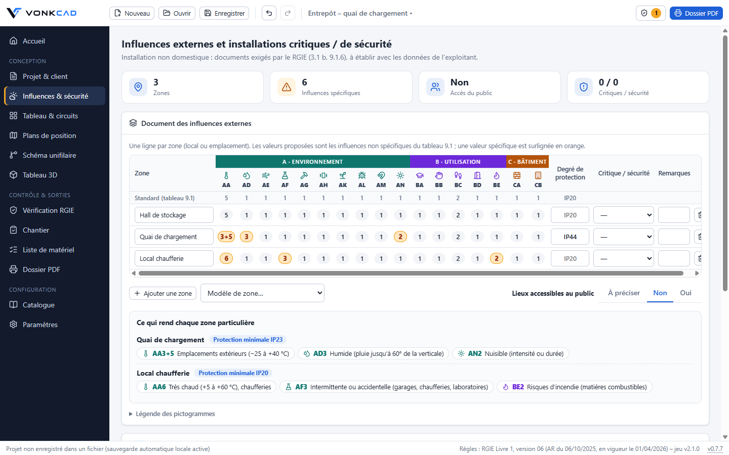Click the AF corrosion flask icon
The image size is (729, 455).
(x=285, y=175)
